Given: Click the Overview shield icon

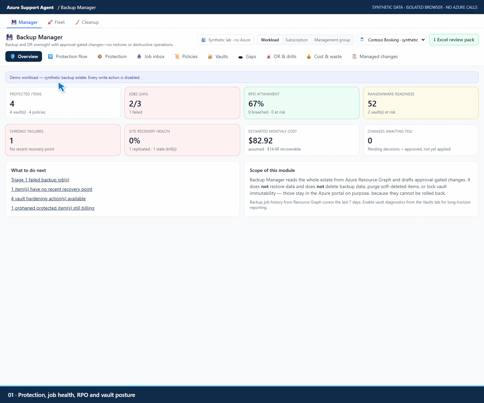Looking at the screenshot, I should (13, 56).
